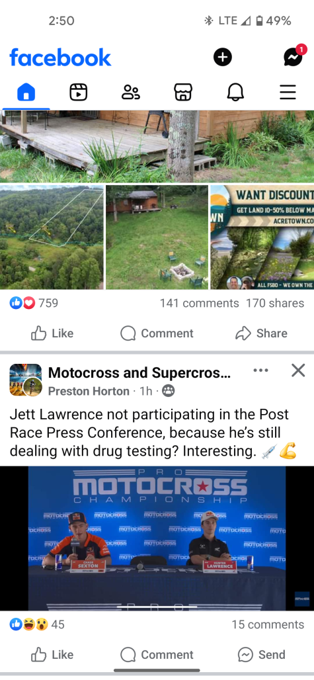Open the Reels video tab icon
Viewport: 314px width, 680px height.
[x=79, y=92]
